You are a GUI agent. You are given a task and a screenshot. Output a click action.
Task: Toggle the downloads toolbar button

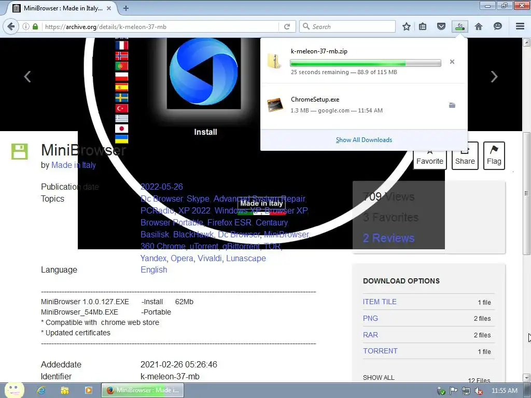pyautogui.click(x=460, y=26)
